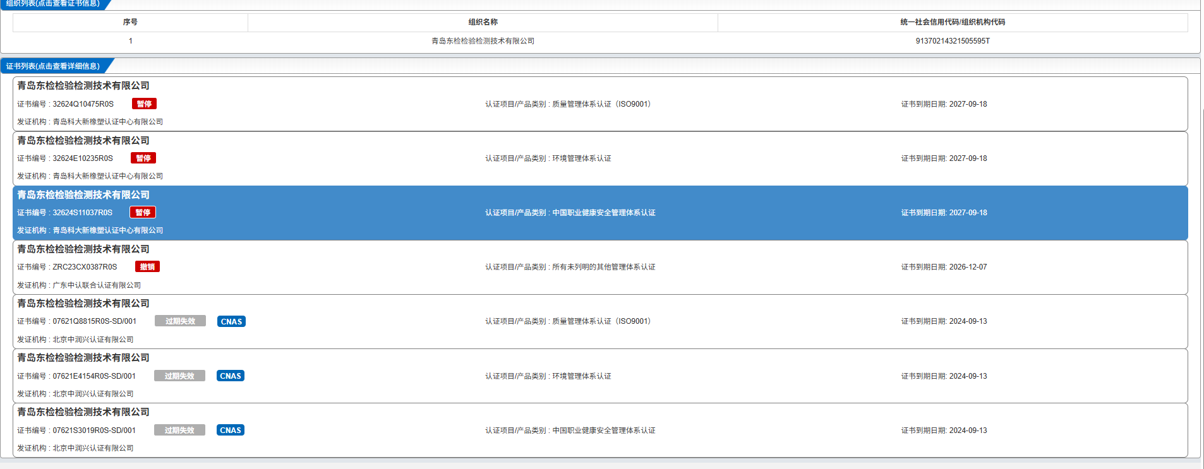Click the credit code 91370214321505595T
Image resolution: width=1204 pixels, height=469 pixels.
953,41
